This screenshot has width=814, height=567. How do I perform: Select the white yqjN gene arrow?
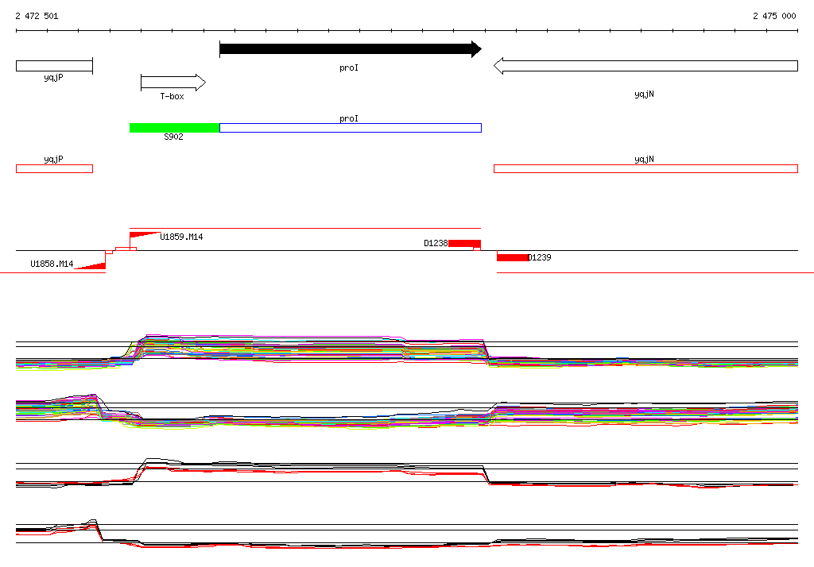click(x=645, y=66)
